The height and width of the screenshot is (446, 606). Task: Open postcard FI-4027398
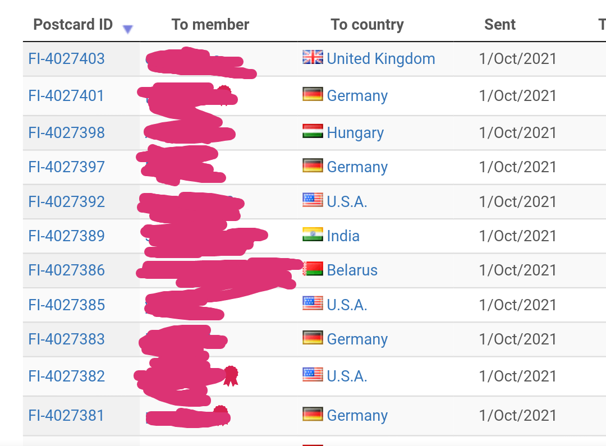(66, 132)
